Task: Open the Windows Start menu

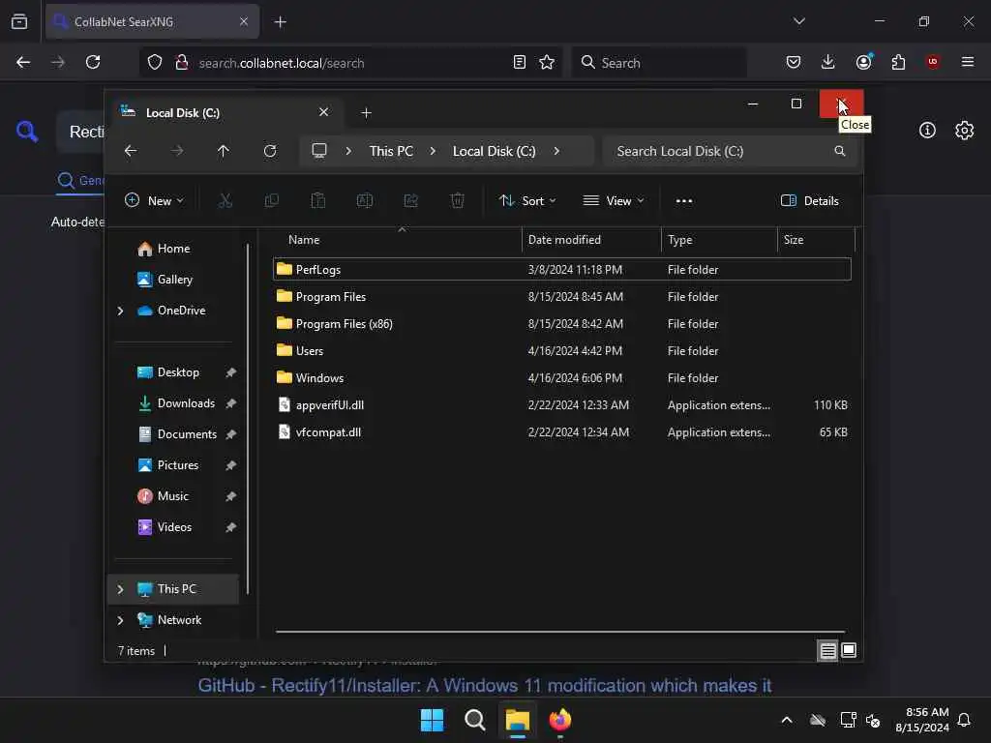Action: (433, 720)
